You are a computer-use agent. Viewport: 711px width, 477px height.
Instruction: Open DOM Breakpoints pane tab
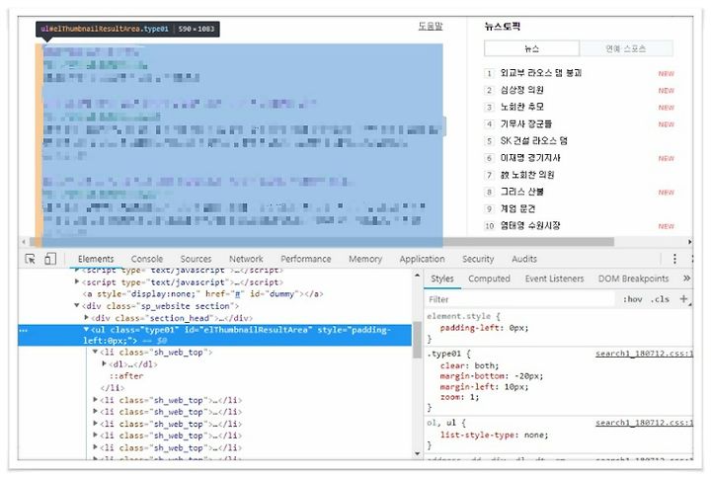(633, 278)
